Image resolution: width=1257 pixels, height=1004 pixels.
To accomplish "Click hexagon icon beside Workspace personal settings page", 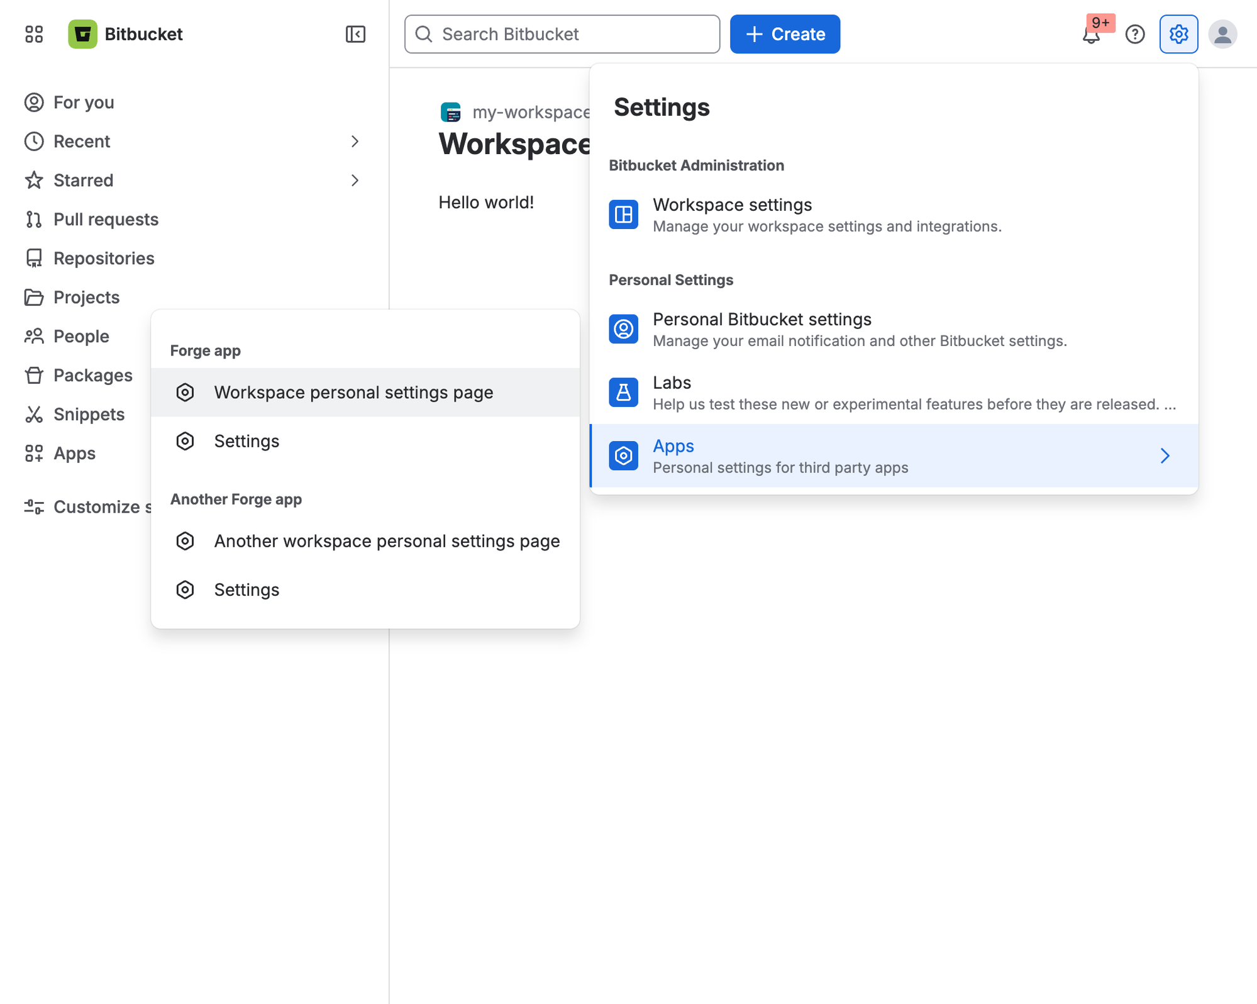I will [185, 393].
